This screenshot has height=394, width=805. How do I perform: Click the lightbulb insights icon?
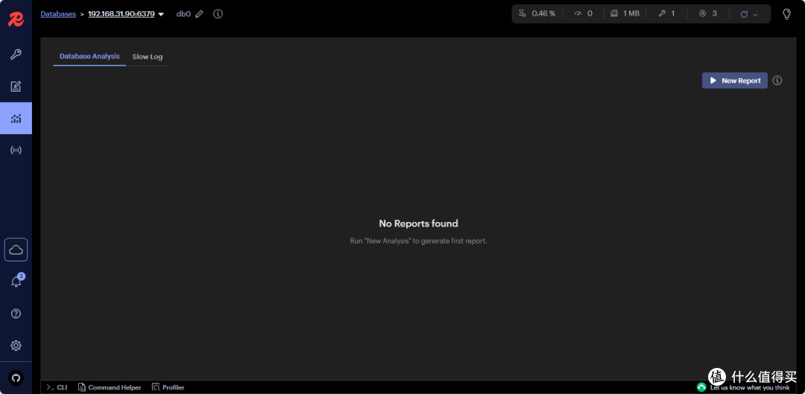click(x=786, y=14)
